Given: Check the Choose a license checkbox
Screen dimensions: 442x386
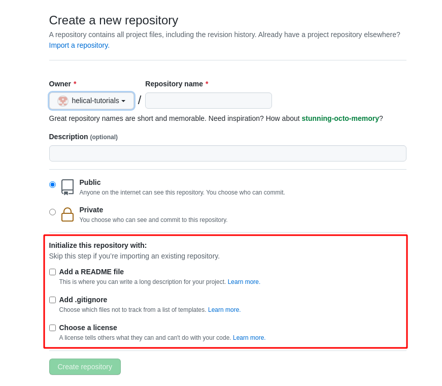Looking at the screenshot, I should pos(52,328).
